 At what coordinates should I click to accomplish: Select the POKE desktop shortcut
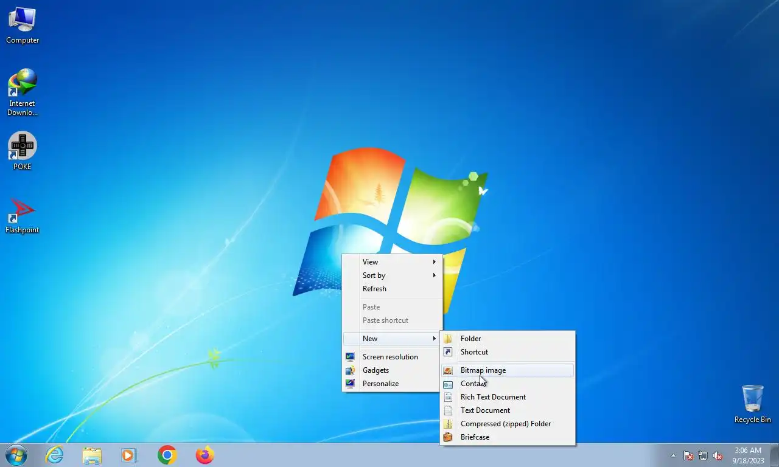pos(23,151)
